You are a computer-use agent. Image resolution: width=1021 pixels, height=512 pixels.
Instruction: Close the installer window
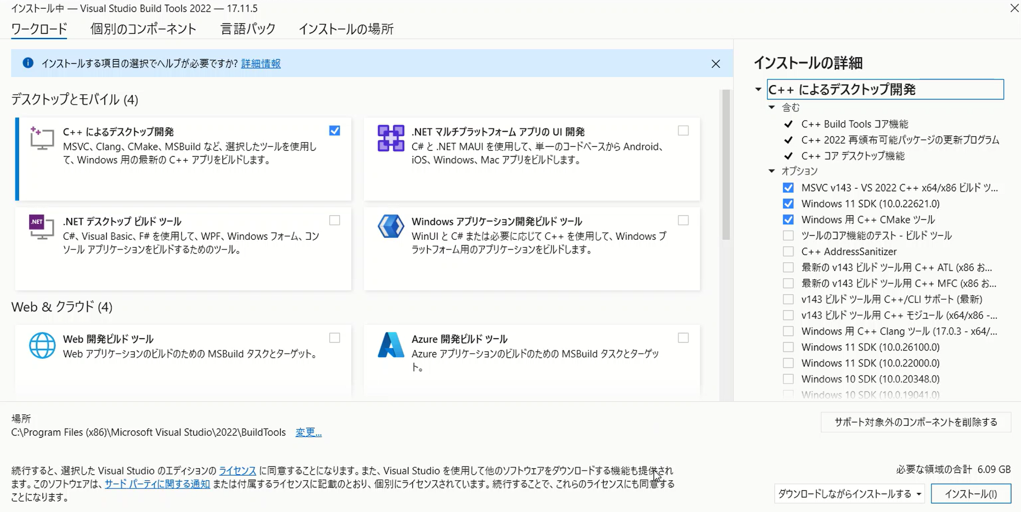click(x=1014, y=8)
